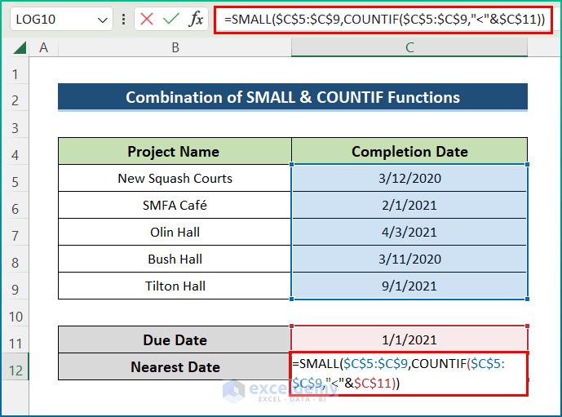
Task: Select the 'SMFA Café' cell
Action: click(175, 205)
